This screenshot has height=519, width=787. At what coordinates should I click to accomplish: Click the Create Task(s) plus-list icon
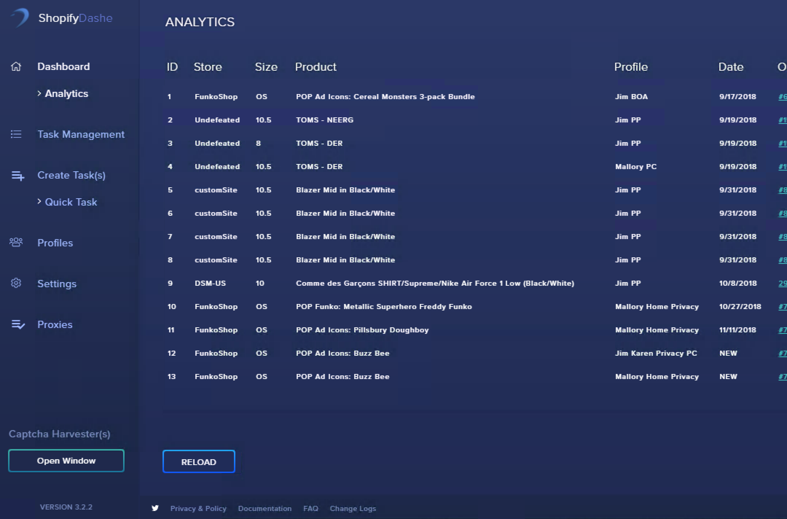pos(17,176)
